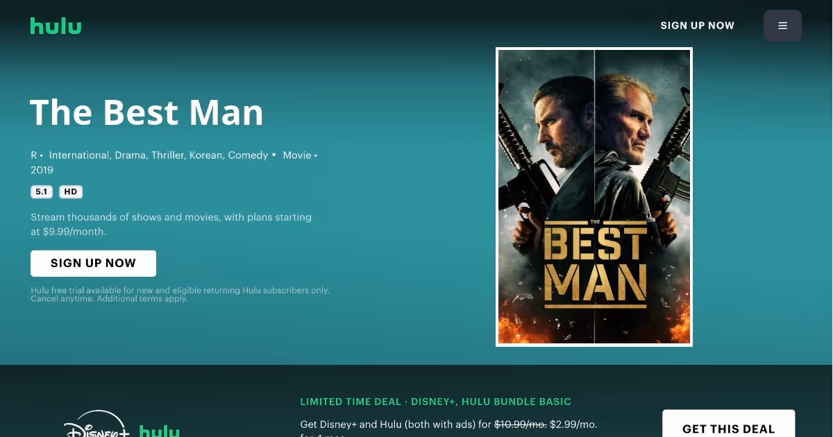Click the Movie type label

tap(297, 155)
